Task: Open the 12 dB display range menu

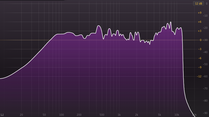Action: pos(199,4)
